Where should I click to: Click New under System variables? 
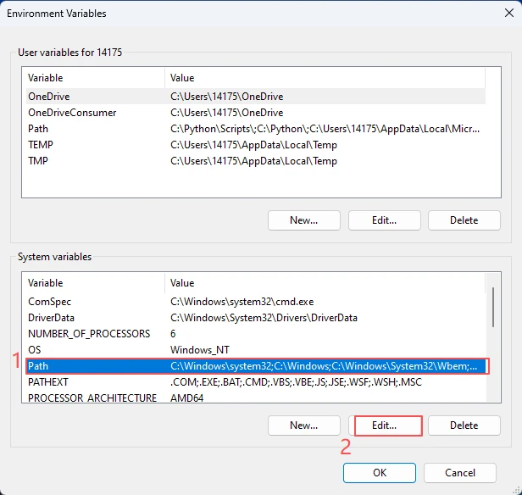pos(303,425)
